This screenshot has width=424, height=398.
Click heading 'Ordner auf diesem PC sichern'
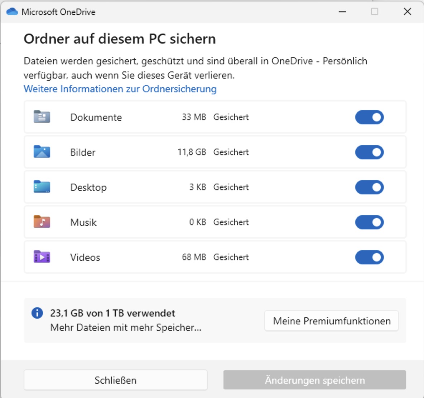coord(120,39)
